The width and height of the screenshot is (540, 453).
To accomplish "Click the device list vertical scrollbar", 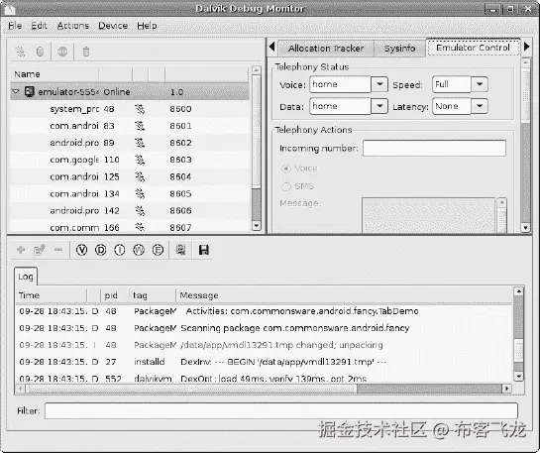I will (x=257, y=148).
